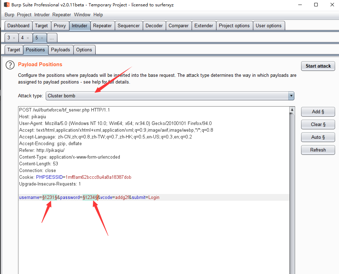Close Intruder attack tab 5

42,38
